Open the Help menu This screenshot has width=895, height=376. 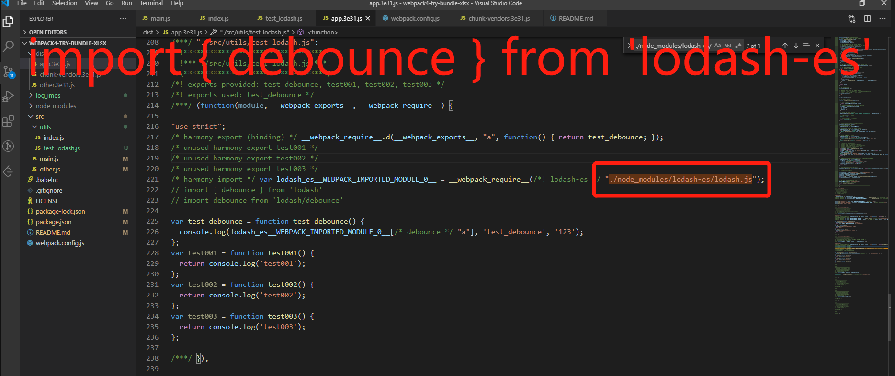(x=177, y=3)
